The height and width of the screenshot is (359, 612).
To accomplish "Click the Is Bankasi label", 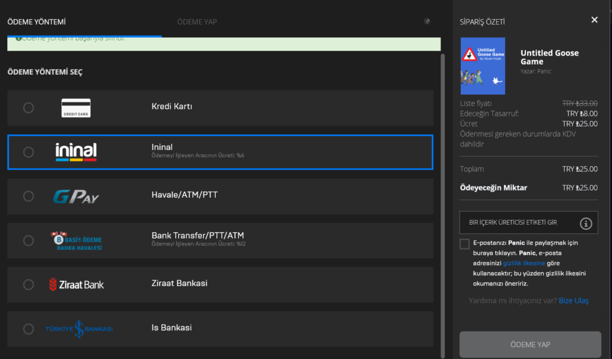I will (172, 328).
